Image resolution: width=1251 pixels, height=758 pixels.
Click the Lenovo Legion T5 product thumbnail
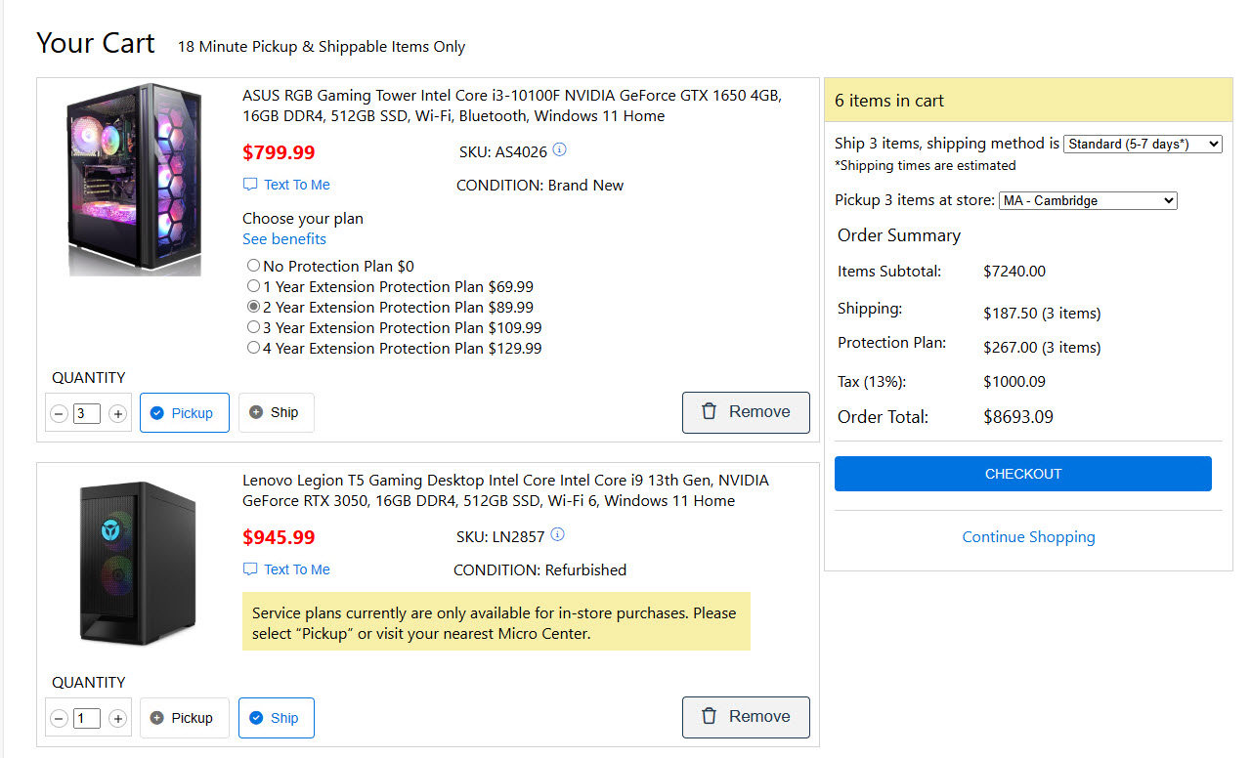pyautogui.click(x=137, y=563)
